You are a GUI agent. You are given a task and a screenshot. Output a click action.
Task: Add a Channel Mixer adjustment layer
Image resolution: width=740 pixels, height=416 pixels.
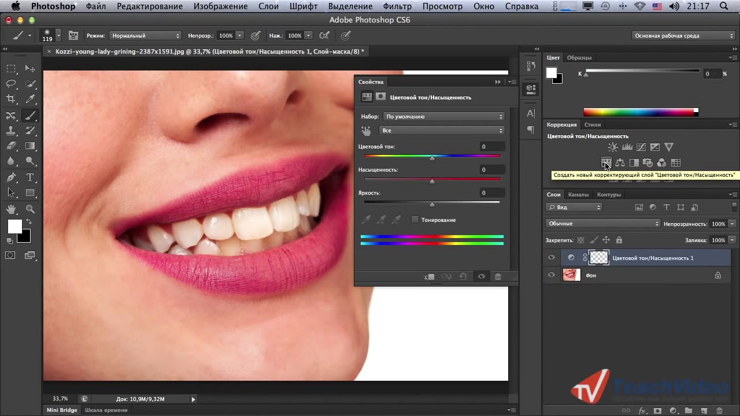click(661, 163)
